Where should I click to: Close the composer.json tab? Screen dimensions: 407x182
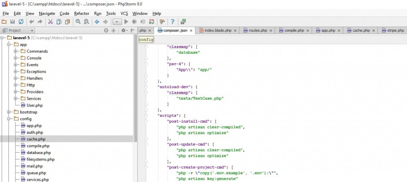tap(191, 30)
